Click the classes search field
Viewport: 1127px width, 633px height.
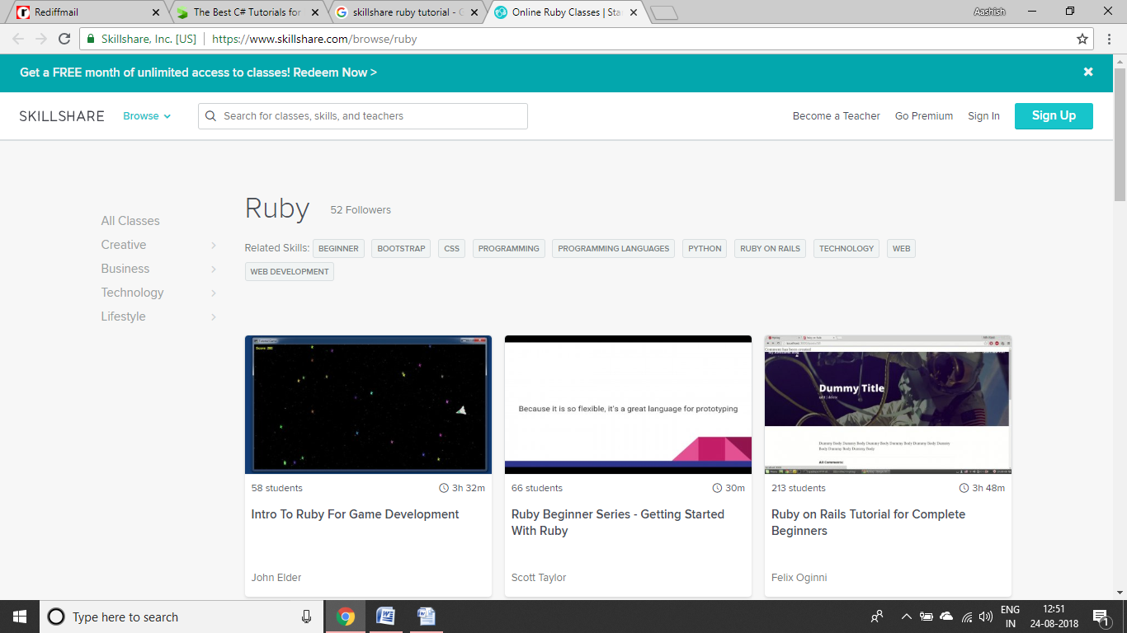[363, 116]
